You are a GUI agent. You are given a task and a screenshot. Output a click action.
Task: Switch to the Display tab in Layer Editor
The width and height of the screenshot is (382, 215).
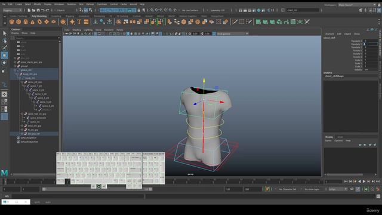pos(329,137)
